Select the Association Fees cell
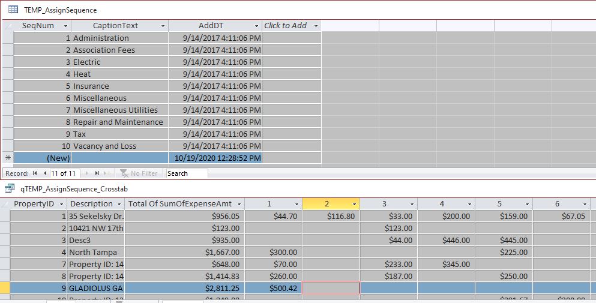This screenshot has height=303, width=596. [119, 50]
